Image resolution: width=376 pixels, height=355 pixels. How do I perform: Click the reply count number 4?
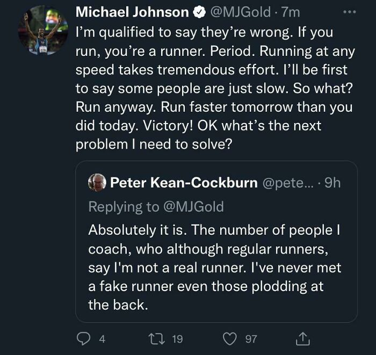click(x=102, y=339)
